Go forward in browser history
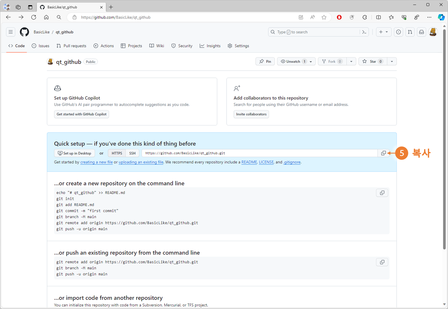 pos(21,17)
